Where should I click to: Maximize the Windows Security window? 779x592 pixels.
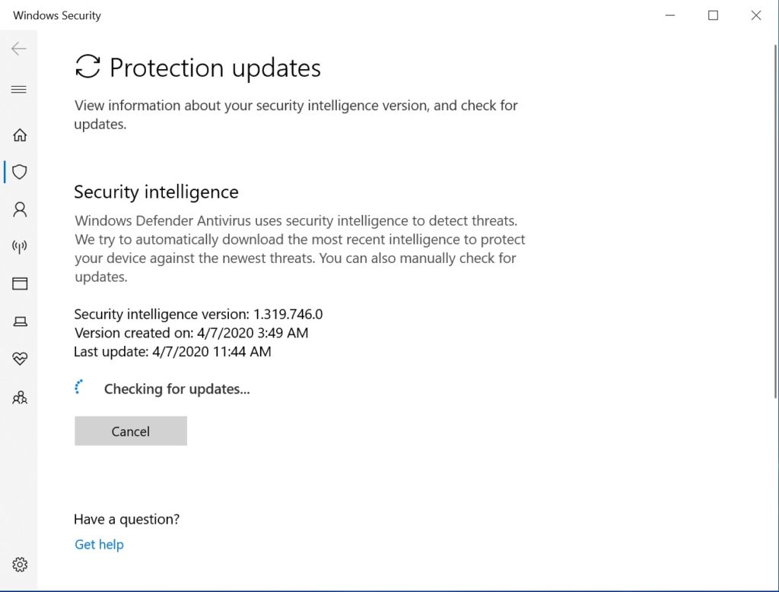(x=712, y=14)
